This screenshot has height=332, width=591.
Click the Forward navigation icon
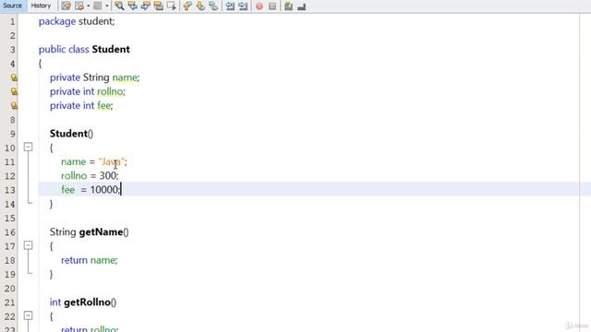98,6
